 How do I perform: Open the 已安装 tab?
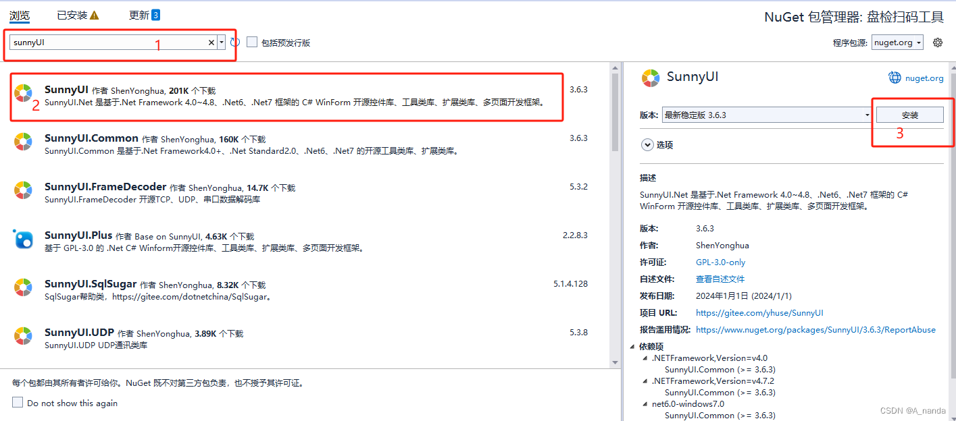point(78,15)
